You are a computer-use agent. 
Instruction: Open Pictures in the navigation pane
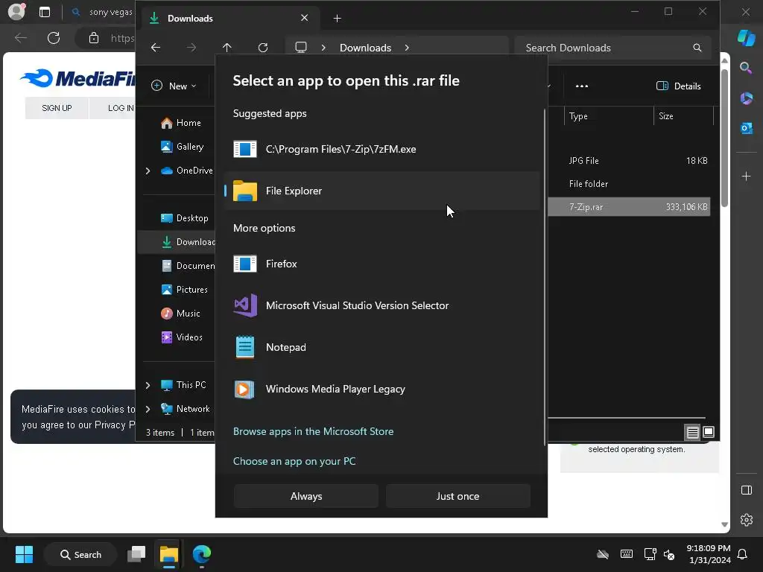tap(185, 290)
